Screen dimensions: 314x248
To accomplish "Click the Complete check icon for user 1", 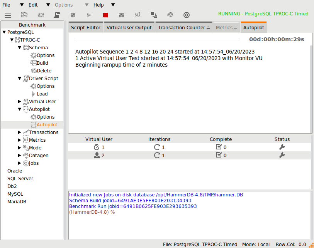I will [219, 147].
